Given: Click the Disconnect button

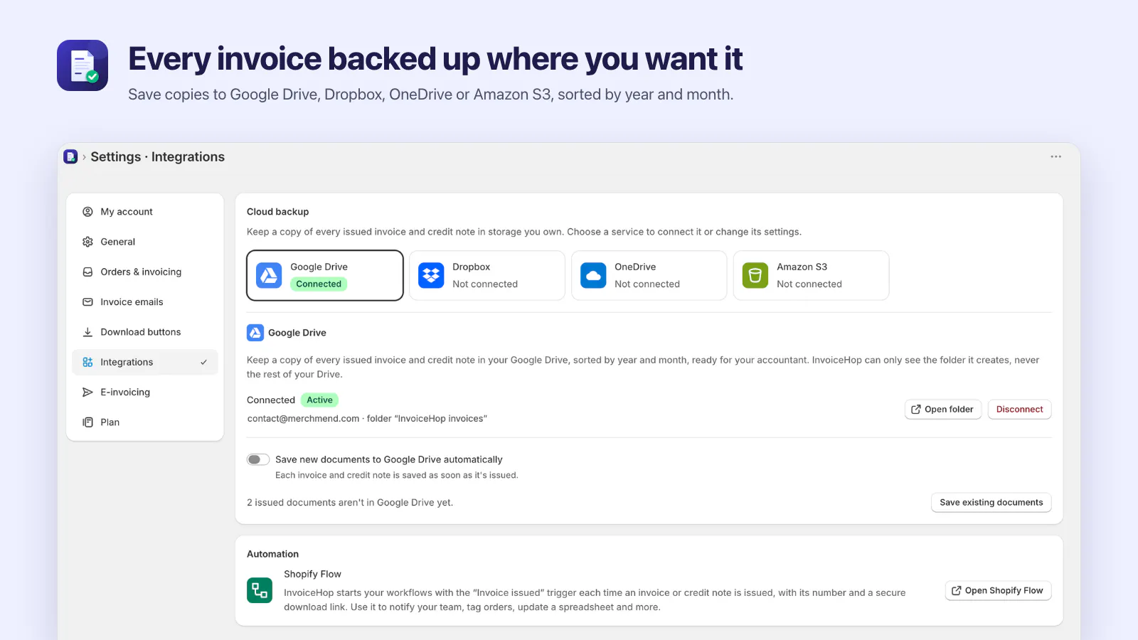Looking at the screenshot, I should point(1019,410).
